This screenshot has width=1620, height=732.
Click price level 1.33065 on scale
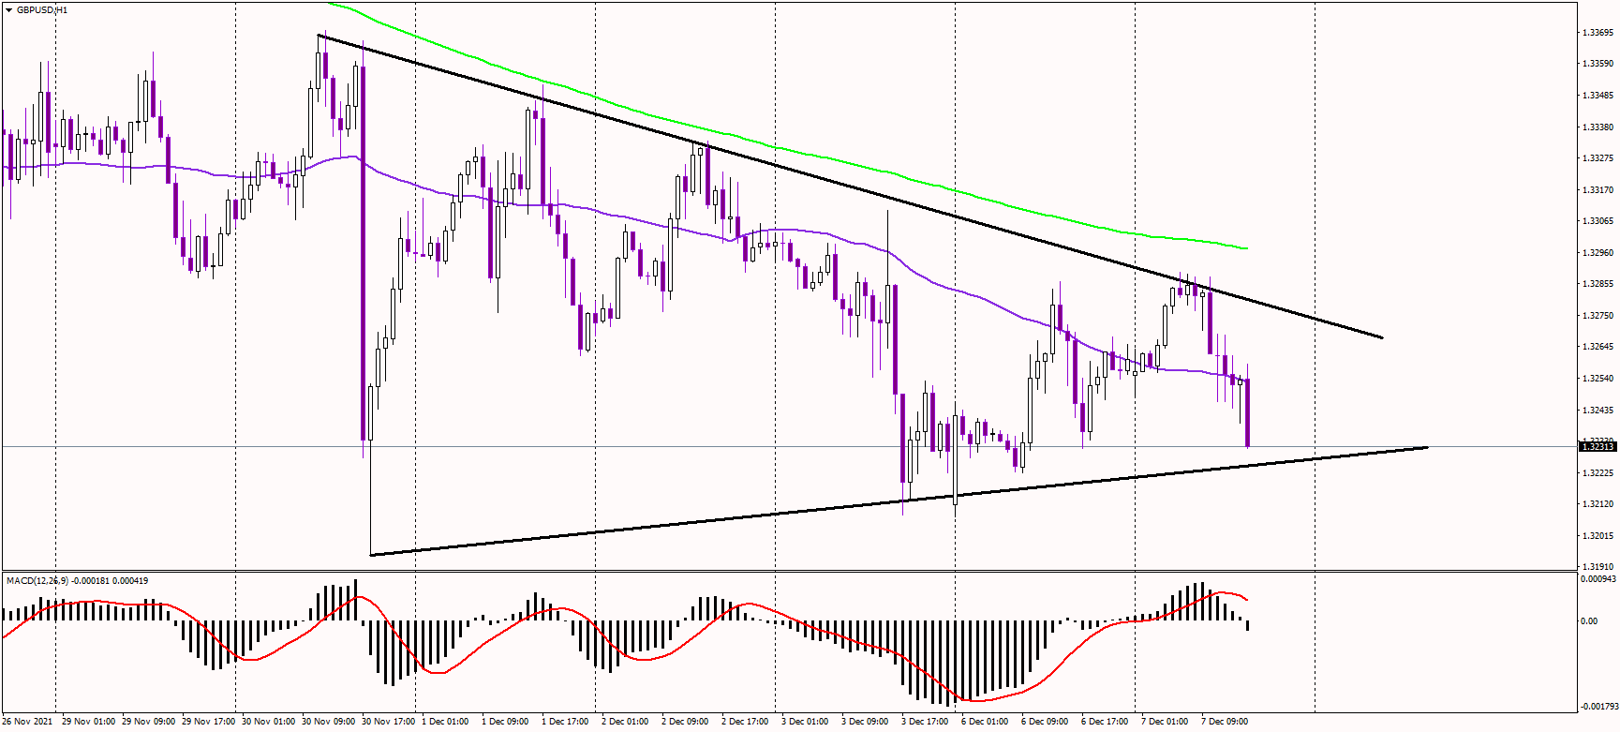(x=1598, y=221)
